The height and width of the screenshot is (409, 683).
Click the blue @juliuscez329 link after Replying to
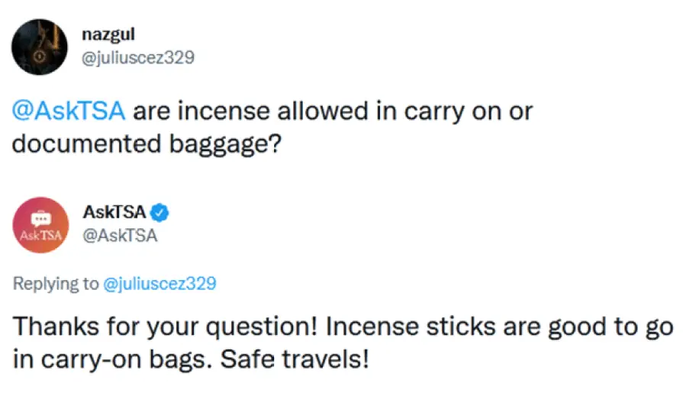click(x=159, y=284)
